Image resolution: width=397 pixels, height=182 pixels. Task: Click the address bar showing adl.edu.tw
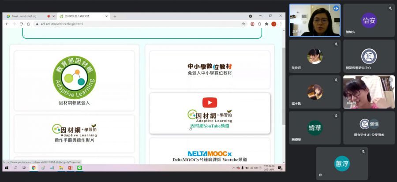pos(132,24)
